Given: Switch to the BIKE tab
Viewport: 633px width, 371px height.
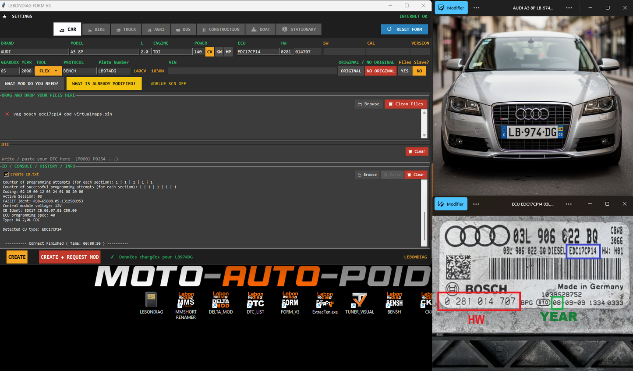Looking at the screenshot, I should click(x=96, y=29).
